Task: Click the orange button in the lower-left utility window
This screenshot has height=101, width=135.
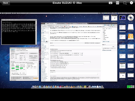Action: click(x=36, y=78)
